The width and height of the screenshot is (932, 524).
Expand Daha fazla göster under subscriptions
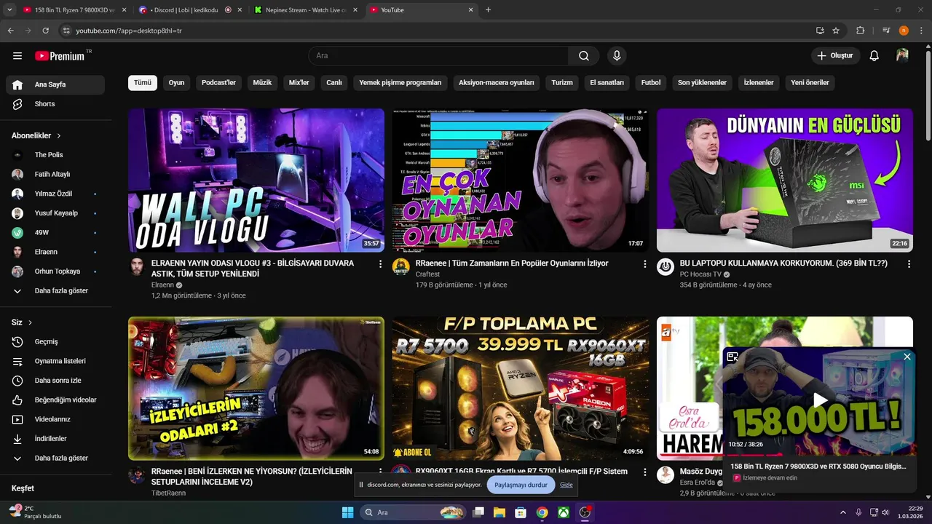tap(55, 291)
